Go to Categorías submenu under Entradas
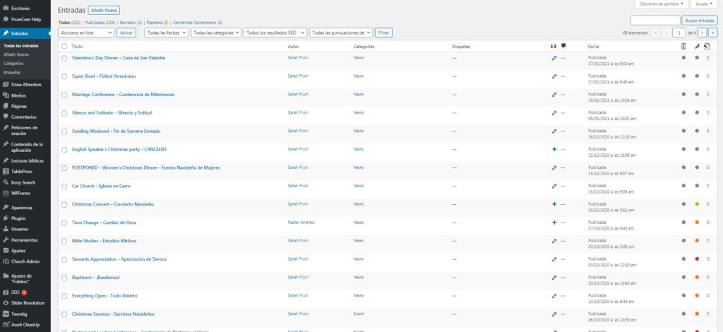 coord(13,63)
